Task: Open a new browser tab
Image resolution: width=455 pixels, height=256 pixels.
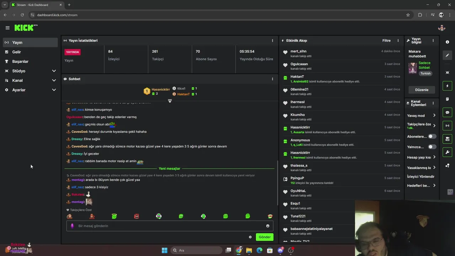Action: point(69,5)
